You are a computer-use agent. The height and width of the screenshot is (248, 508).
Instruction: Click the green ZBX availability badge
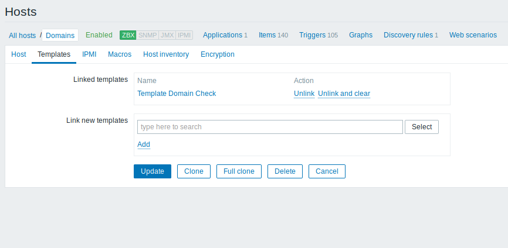[x=128, y=35]
